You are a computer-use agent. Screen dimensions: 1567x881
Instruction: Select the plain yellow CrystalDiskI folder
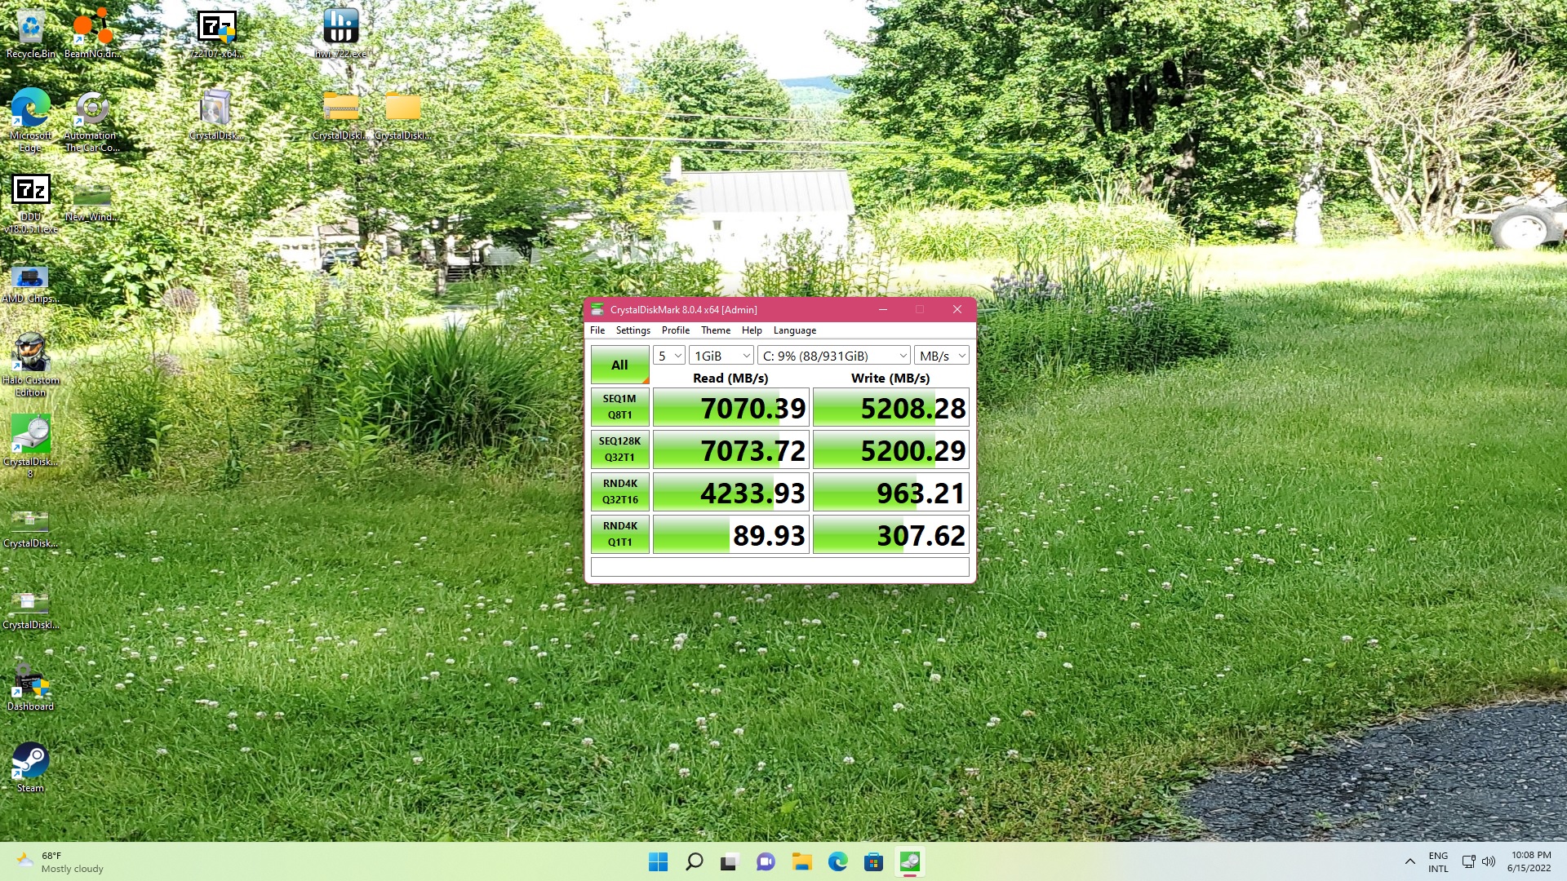(x=403, y=115)
